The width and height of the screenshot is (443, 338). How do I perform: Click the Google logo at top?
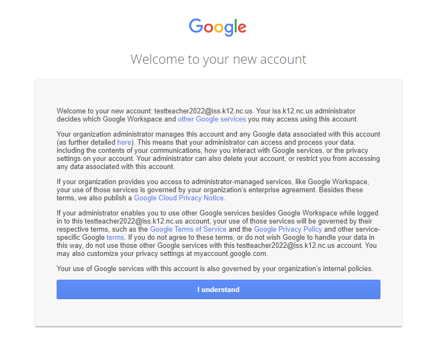(x=217, y=27)
